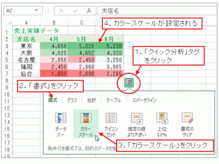219x164 pixels.
Task: Select the cell with value 3,250
Action: click(109, 60)
